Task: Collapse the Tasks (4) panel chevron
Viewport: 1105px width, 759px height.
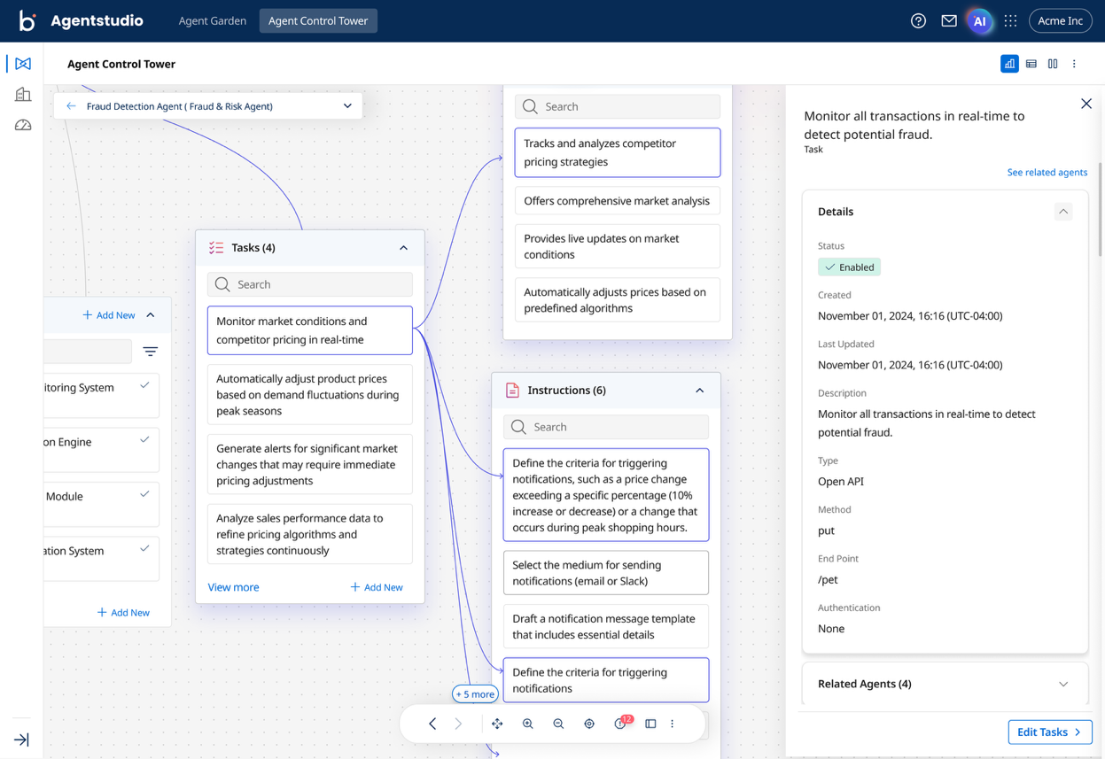Action: point(403,247)
